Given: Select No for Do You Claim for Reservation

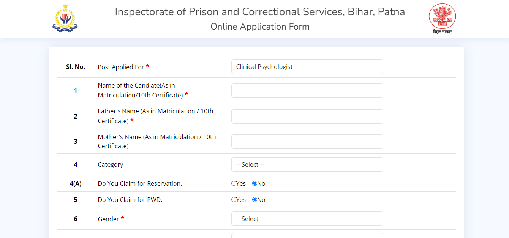Looking at the screenshot, I should point(254,183).
